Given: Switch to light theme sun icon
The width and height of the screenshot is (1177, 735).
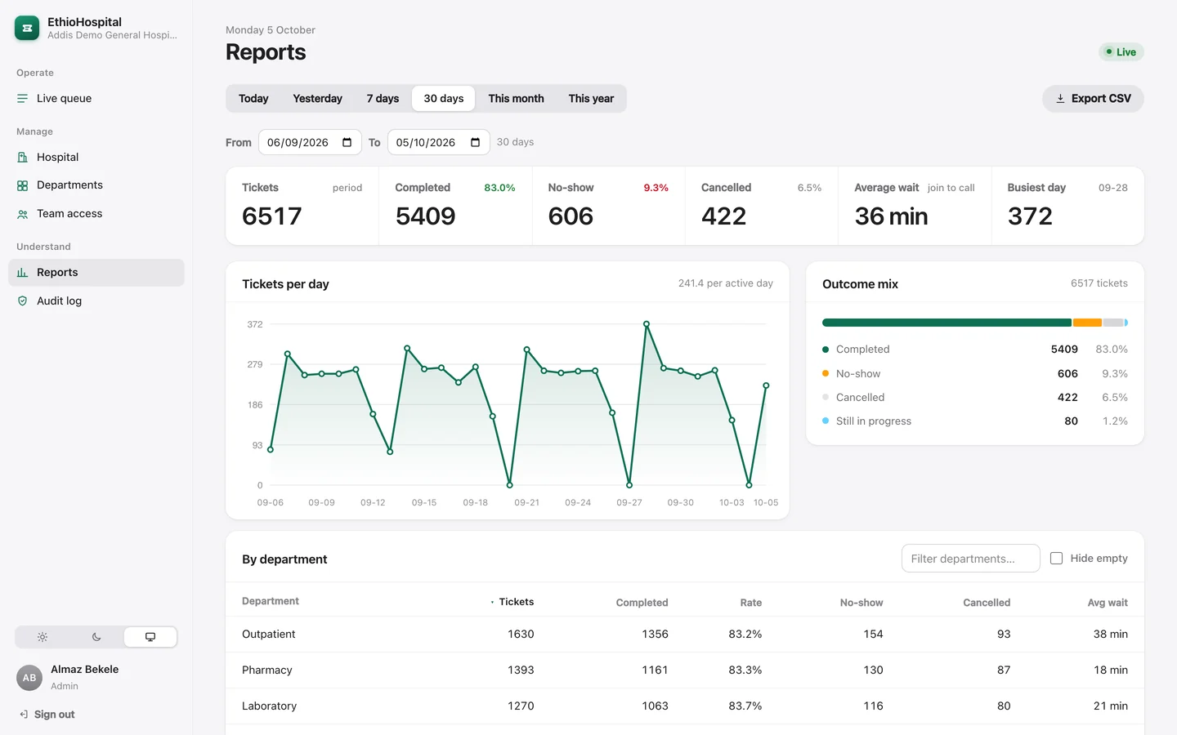Looking at the screenshot, I should click(x=43, y=637).
